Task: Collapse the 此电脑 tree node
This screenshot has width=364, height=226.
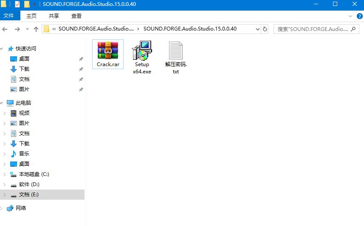Action: coord(2,103)
